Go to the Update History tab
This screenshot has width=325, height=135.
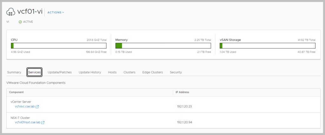90,72
